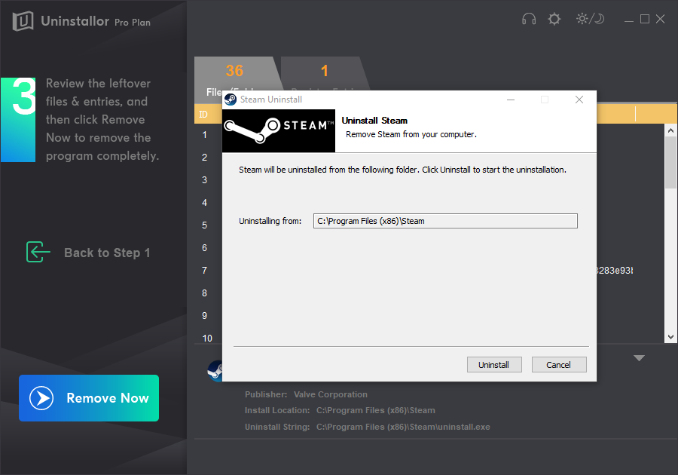Select row 6 in leftover list

pyautogui.click(x=204, y=248)
